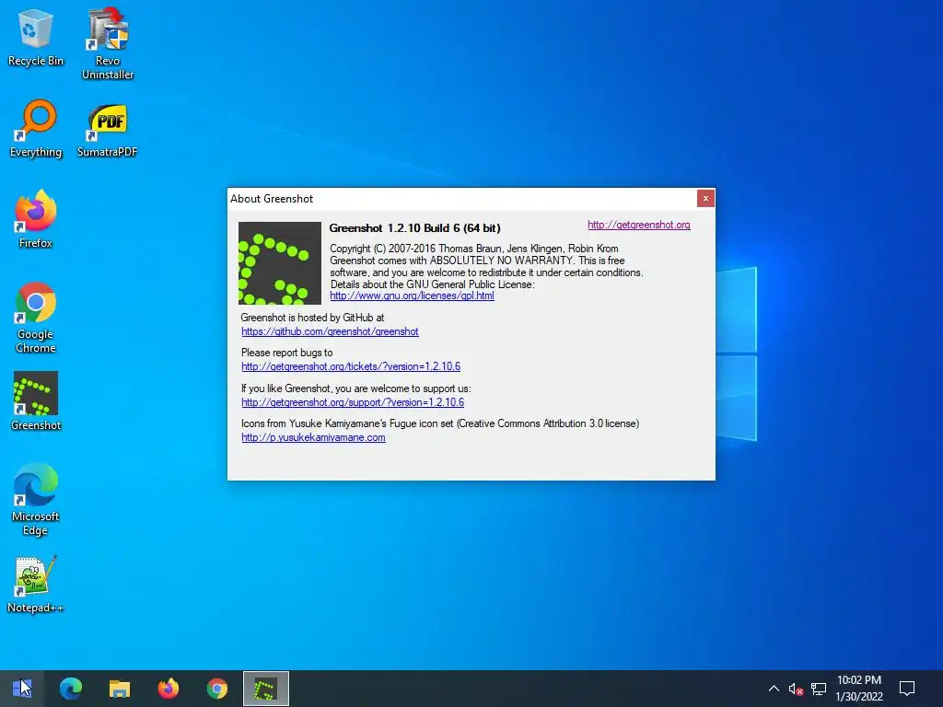
Task: Select the Everything search desktop shortcut
Action: pyautogui.click(x=36, y=129)
